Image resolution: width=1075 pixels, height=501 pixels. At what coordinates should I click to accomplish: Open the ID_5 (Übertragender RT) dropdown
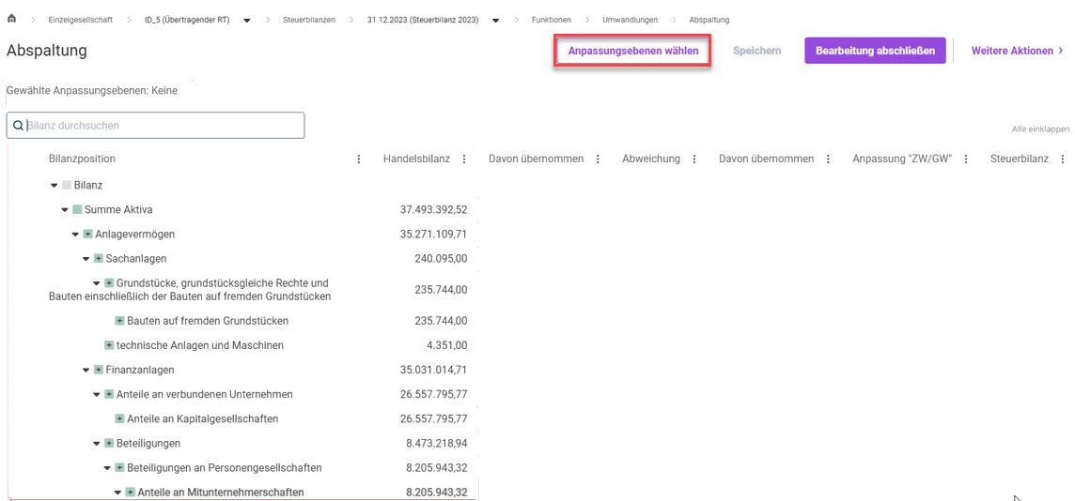(x=247, y=21)
